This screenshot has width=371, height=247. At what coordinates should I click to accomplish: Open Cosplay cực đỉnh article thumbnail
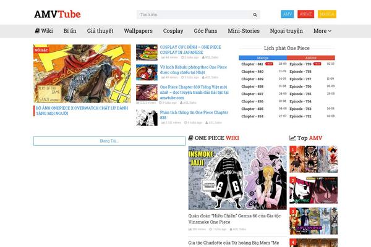pos(147,52)
